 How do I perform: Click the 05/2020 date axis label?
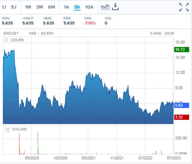pyautogui.click(x=32, y=158)
